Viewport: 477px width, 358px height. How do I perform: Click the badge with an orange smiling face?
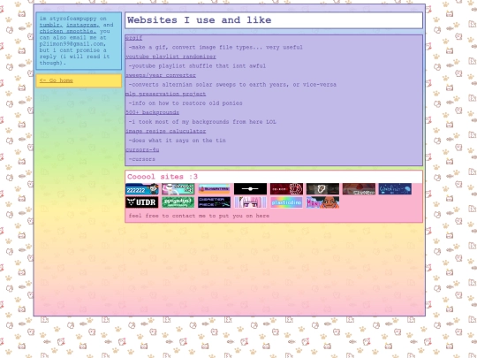pyautogui.click(x=322, y=202)
